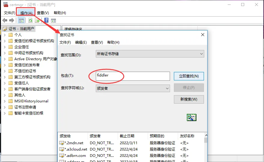Close the 查找证书 dialog
This screenshot has height=162, width=264.
pos(203,35)
